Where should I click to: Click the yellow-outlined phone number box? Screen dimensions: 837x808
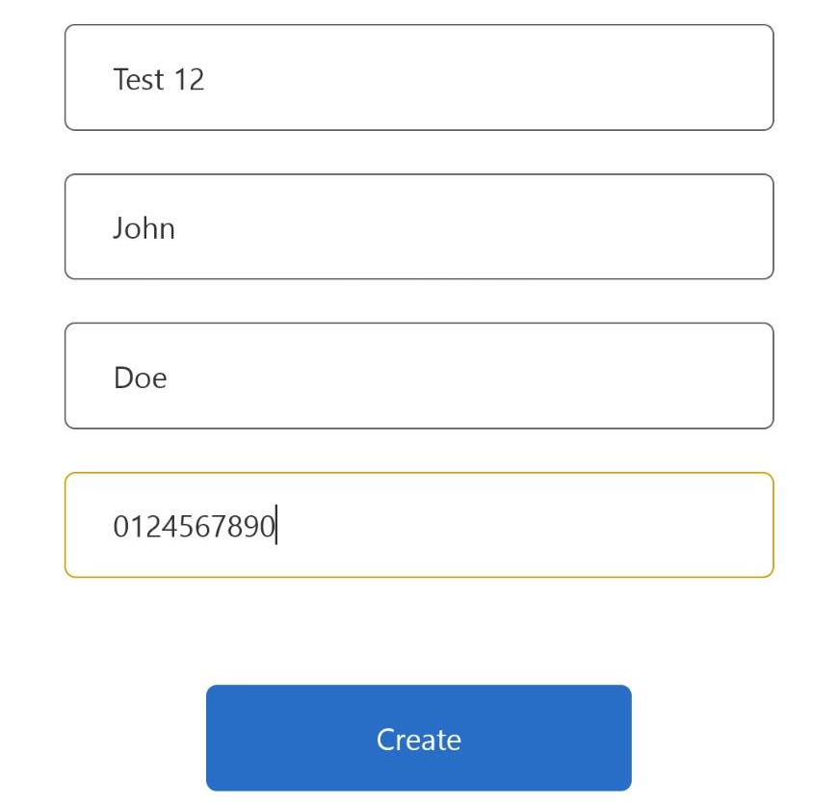(x=419, y=525)
